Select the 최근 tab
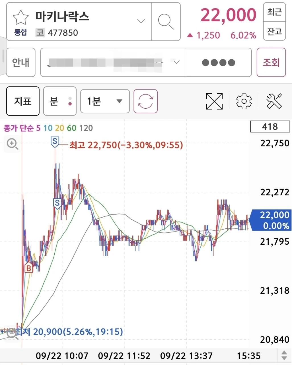 pyautogui.click(x=274, y=12)
